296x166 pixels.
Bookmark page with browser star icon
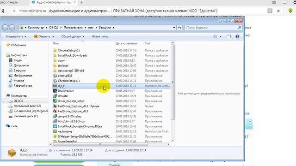point(278,11)
